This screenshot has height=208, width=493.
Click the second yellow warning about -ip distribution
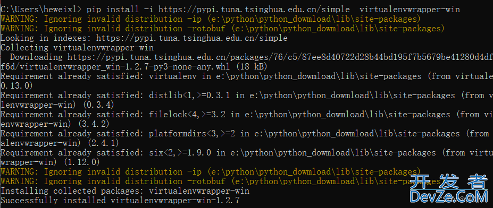(x=211, y=172)
